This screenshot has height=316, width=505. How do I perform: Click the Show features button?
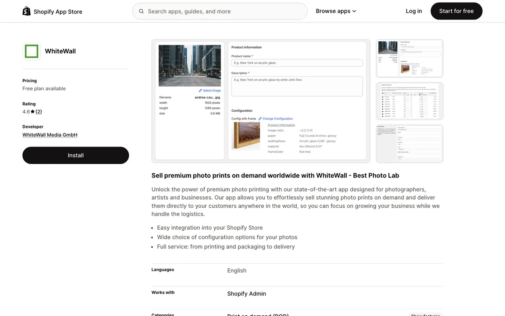(425, 315)
